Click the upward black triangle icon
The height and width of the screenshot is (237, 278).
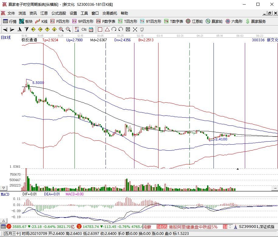pyautogui.click(x=19, y=29)
